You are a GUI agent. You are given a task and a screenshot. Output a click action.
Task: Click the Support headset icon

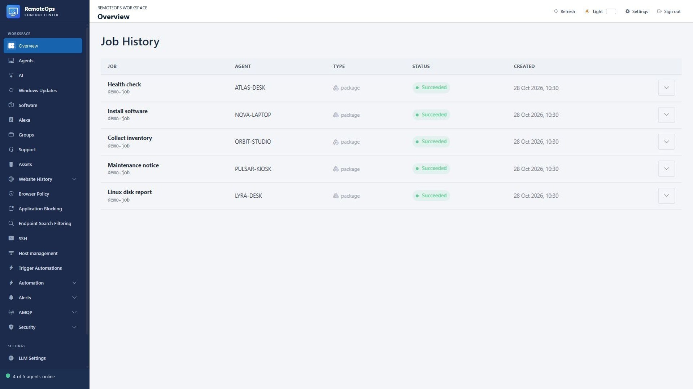click(x=11, y=149)
